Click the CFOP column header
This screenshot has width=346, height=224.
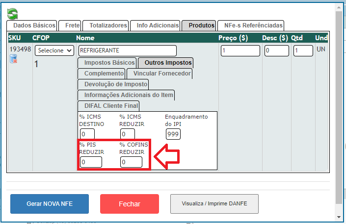click(41, 38)
